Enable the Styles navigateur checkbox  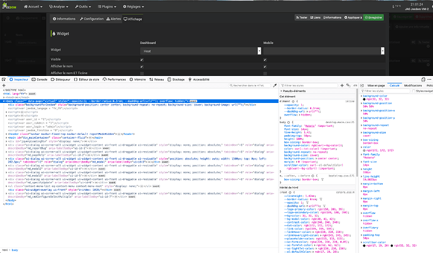pos(414,91)
